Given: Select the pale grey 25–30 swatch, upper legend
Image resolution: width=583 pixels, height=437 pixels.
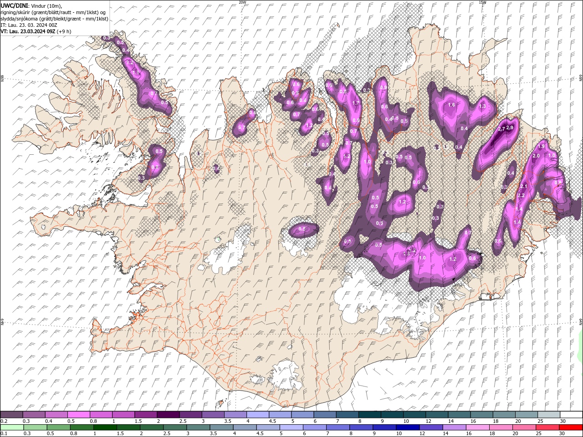Looking at the screenshot, I should pos(549,415).
